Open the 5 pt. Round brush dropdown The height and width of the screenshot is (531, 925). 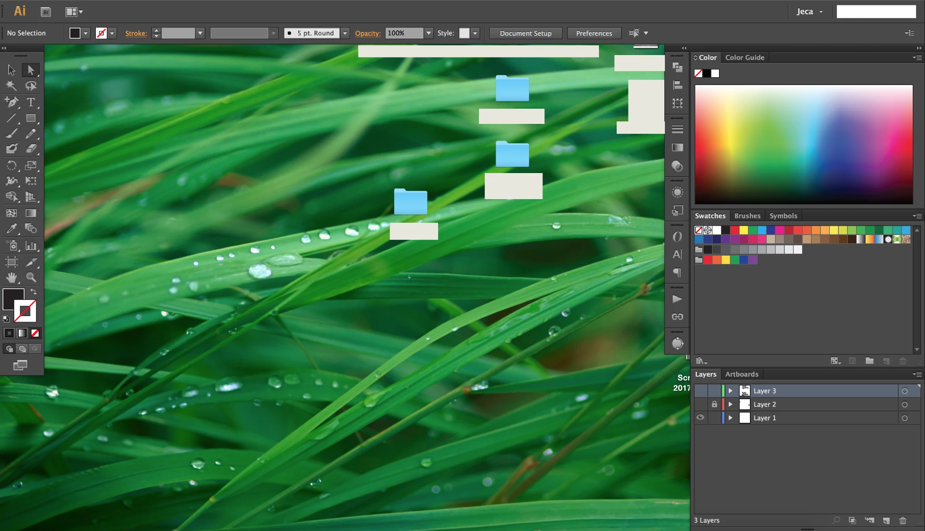coord(345,33)
